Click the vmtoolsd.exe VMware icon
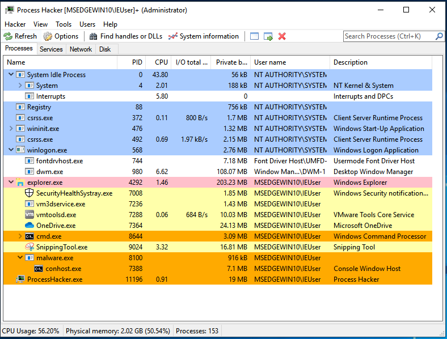Image resolution: width=447 pixels, height=339 pixels. point(29,214)
